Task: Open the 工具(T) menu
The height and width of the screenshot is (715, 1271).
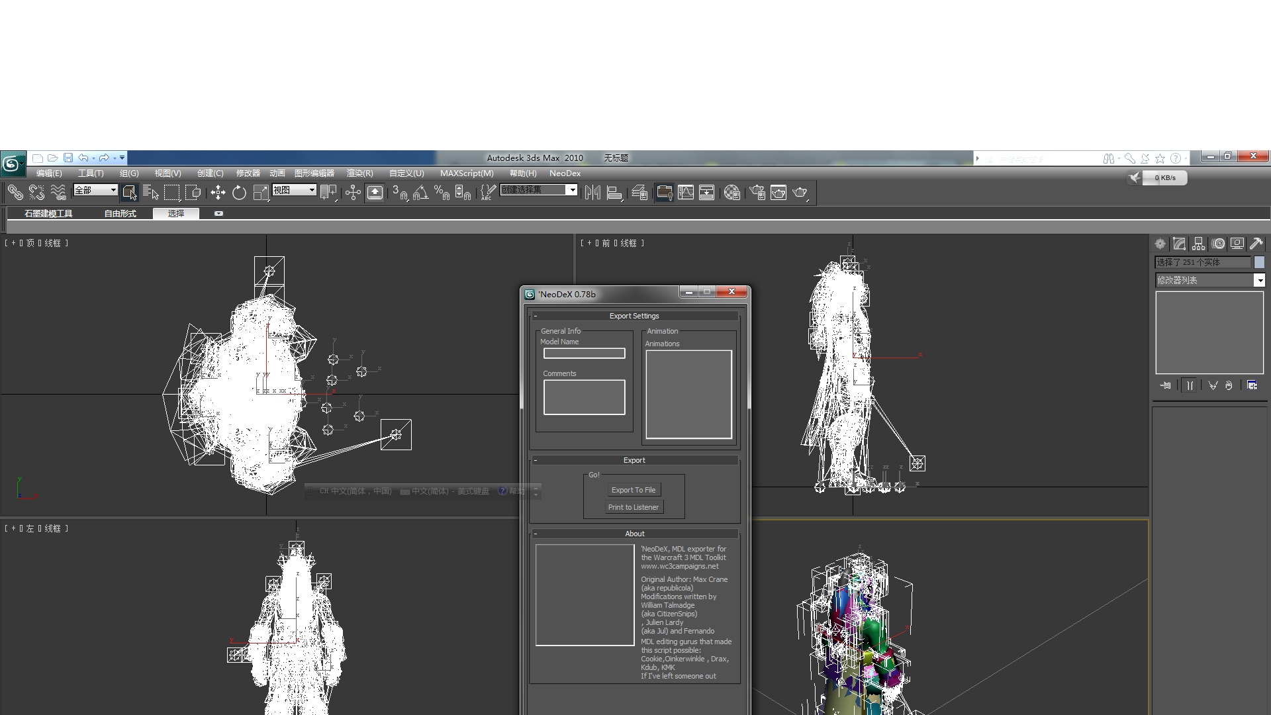Action: tap(91, 173)
